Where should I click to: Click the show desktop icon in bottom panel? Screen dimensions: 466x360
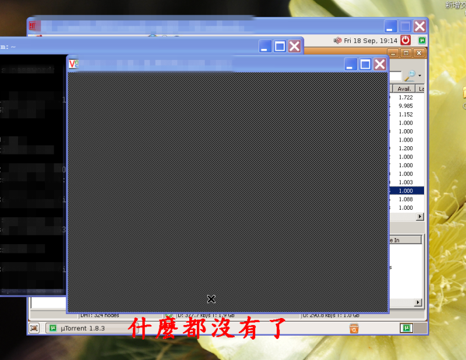pos(34,329)
